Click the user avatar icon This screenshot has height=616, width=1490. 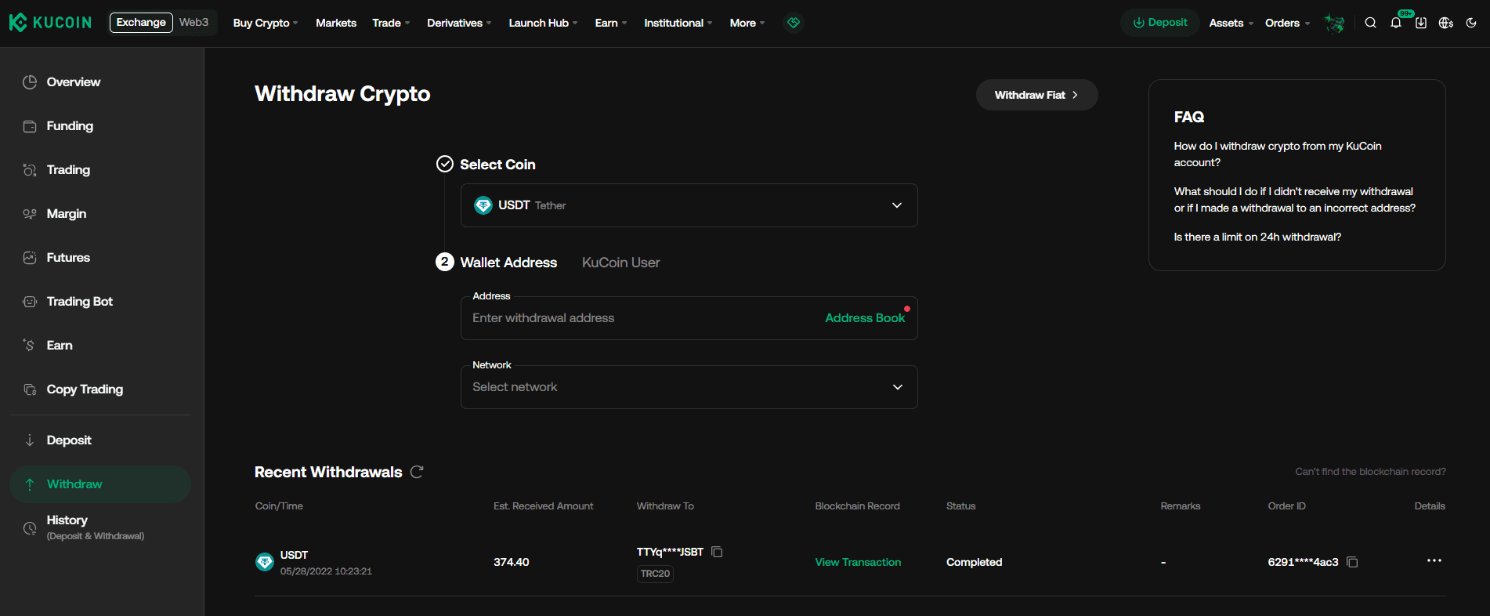pyautogui.click(x=1334, y=24)
